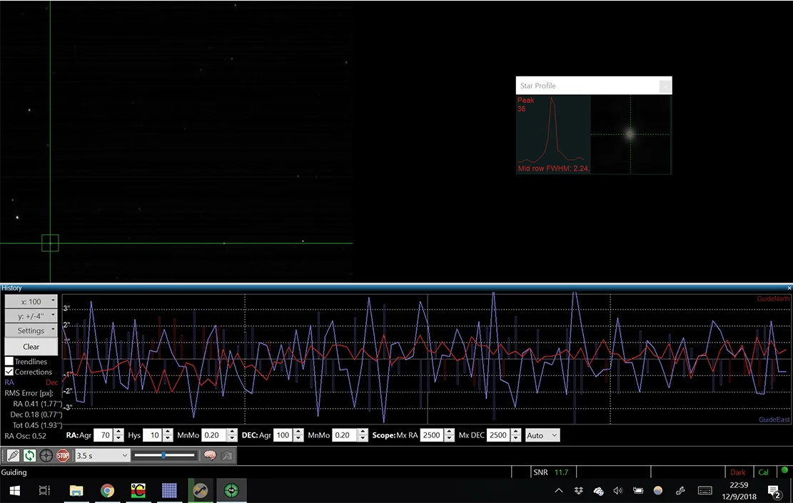Click the Star Profile peak graph
Screen dimensions: 793x503
(x=553, y=134)
